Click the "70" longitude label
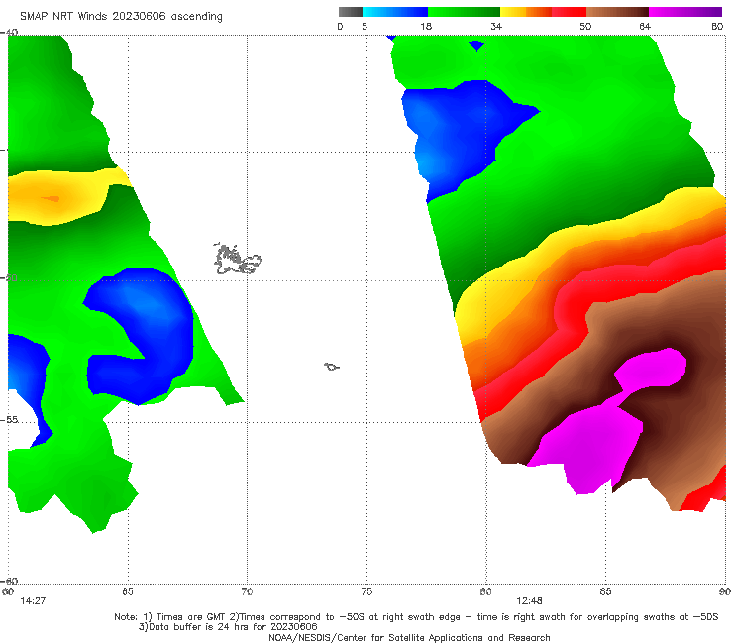Image resolution: width=733 pixels, height=644 pixels. 247,591
